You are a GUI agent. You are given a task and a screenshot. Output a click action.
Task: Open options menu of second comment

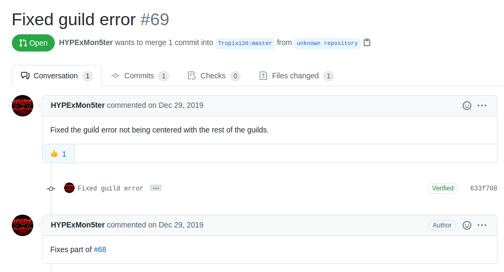482,225
